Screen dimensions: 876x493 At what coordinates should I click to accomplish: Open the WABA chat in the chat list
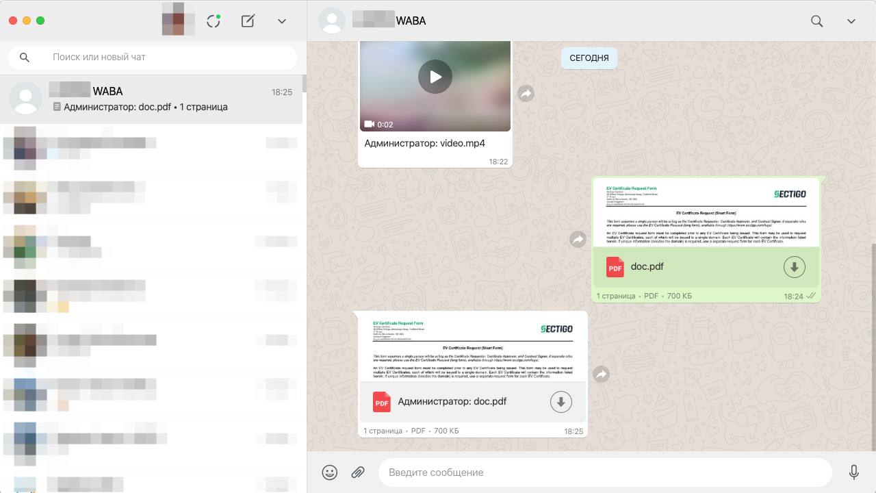click(x=151, y=99)
